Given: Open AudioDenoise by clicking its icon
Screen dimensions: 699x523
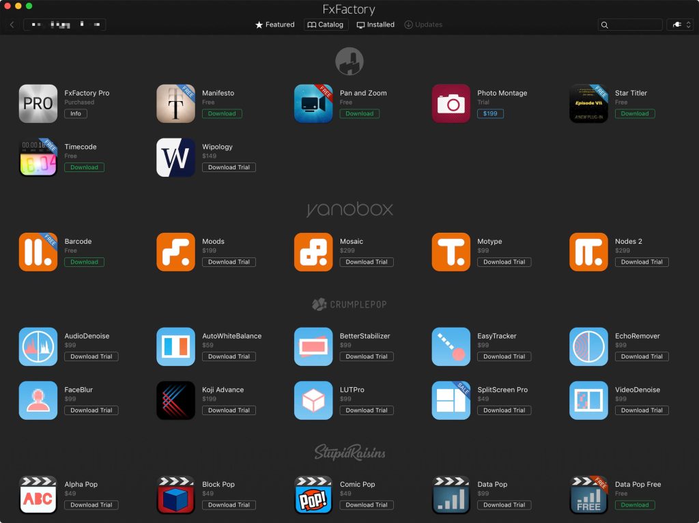Looking at the screenshot, I should (x=38, y=346).
